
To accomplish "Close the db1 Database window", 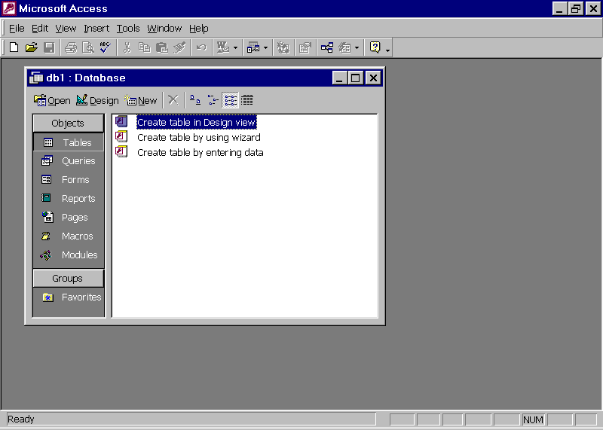I will click(373, 78).
